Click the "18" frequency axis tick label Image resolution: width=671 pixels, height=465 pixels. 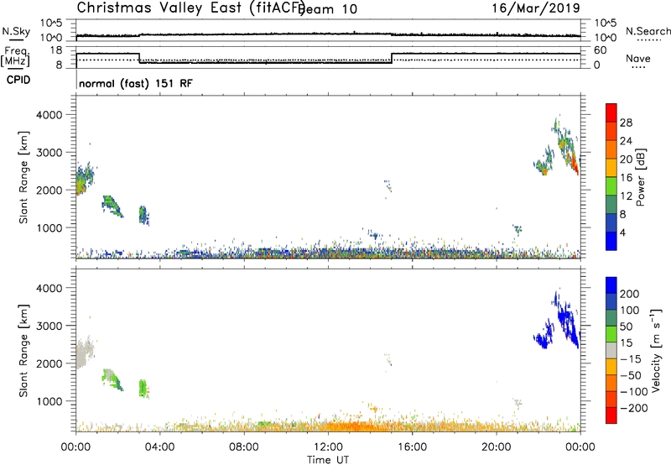point(57,50)
